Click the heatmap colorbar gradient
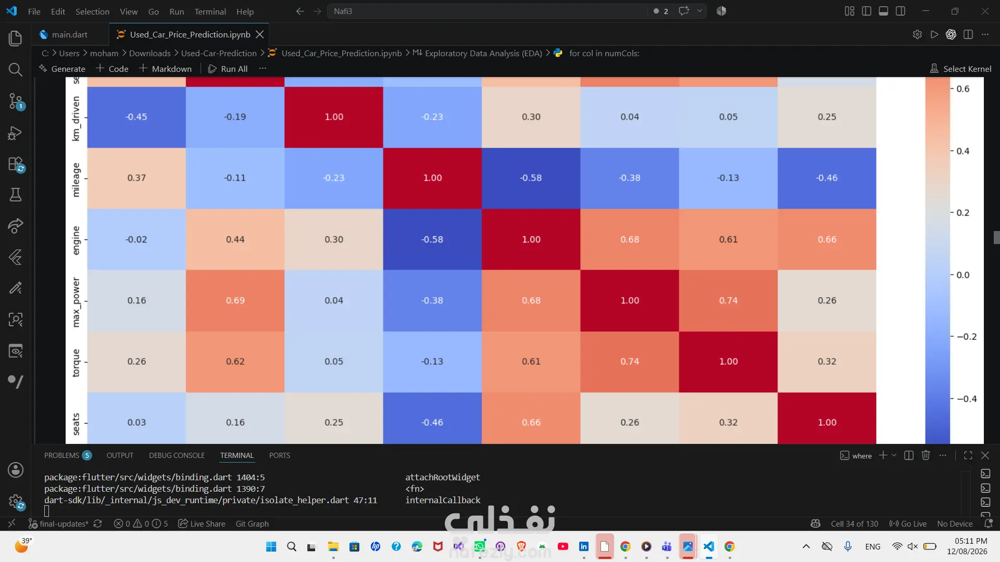1000x562 pixels. (938, 260)
